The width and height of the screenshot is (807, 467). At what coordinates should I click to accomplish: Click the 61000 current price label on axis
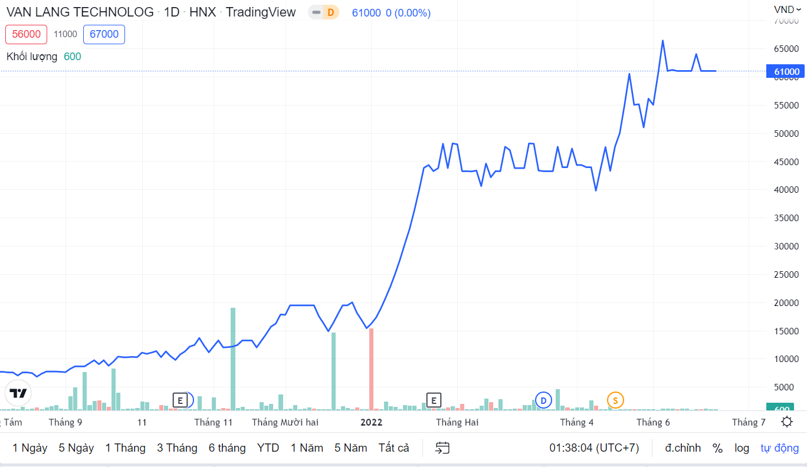[x=786, y=72]
